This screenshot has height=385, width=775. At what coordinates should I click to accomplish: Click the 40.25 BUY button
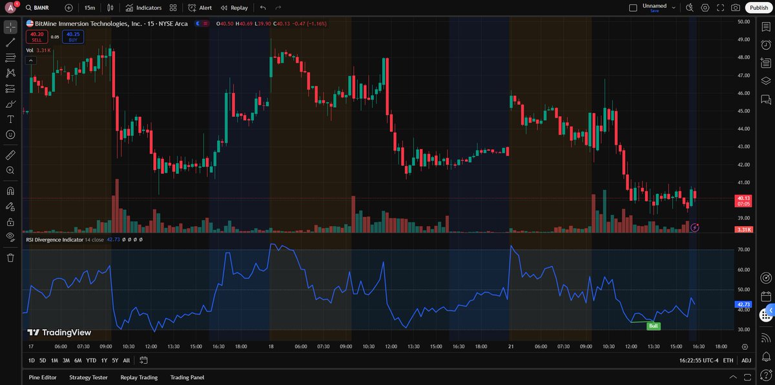coord(73,37)
